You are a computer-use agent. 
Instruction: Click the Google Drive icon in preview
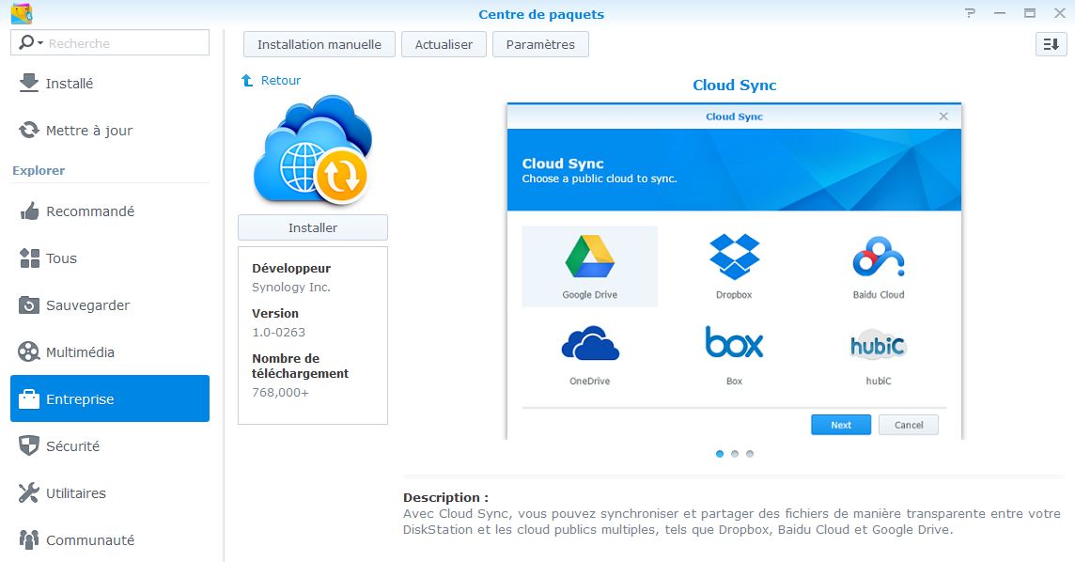[589, 257]
